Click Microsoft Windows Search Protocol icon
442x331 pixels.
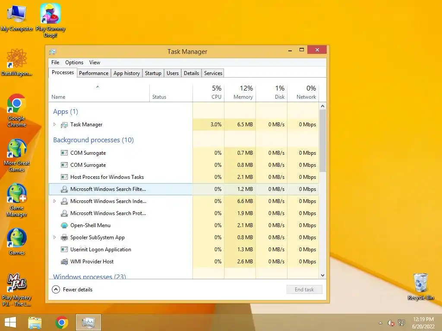(x=64, y=213)
